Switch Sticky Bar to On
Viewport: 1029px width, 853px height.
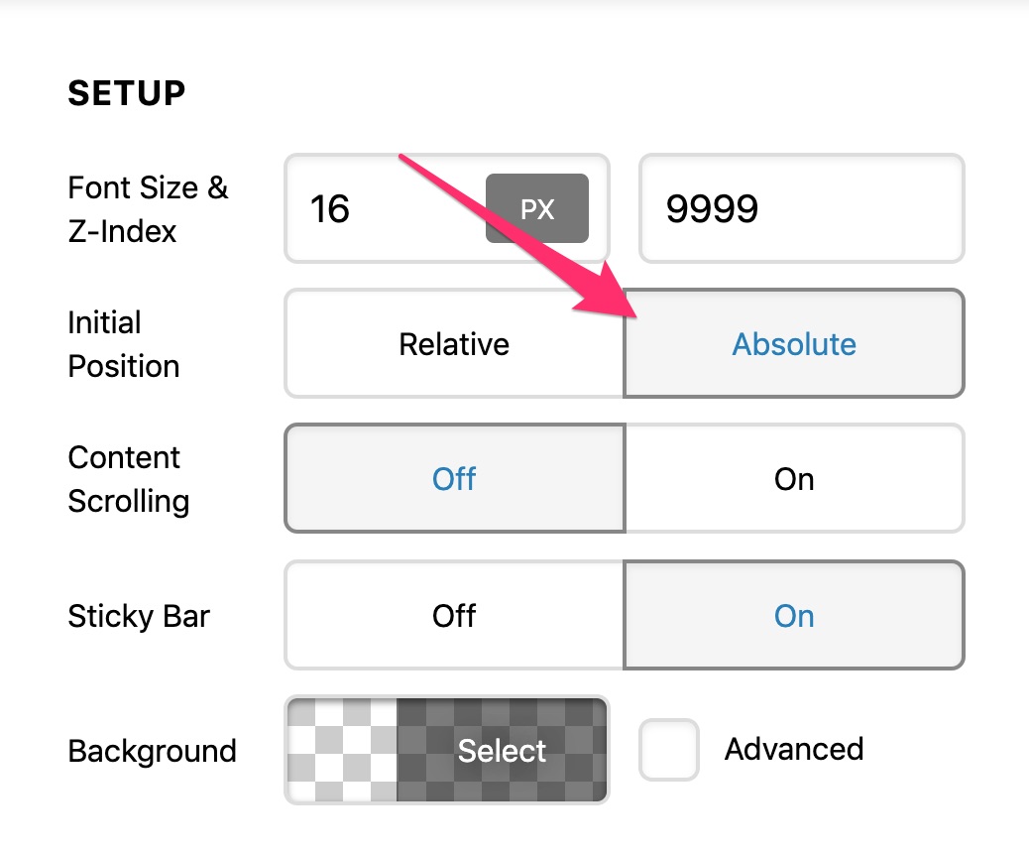click(793, 615)
